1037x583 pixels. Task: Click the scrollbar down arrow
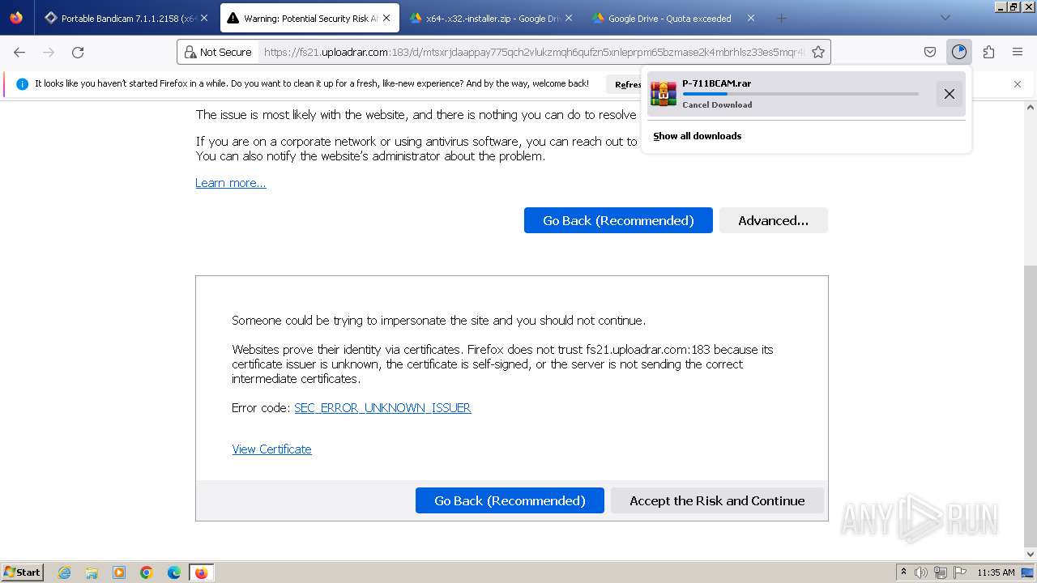(x=1031, y=555)
